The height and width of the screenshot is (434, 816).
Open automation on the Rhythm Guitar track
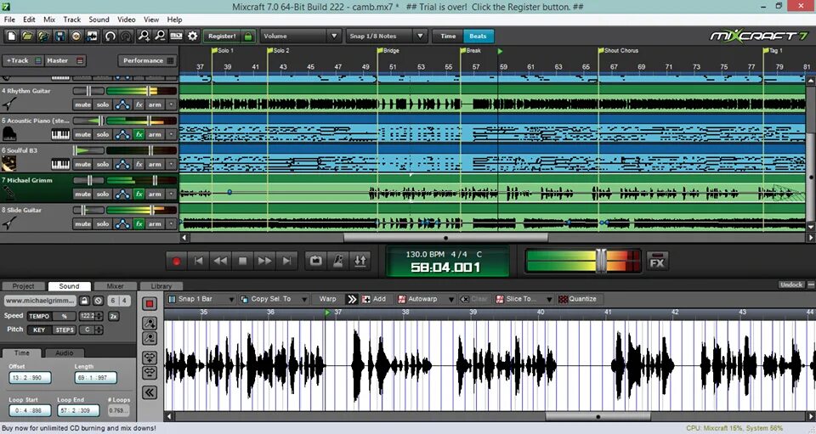click(x=122, y=104)
